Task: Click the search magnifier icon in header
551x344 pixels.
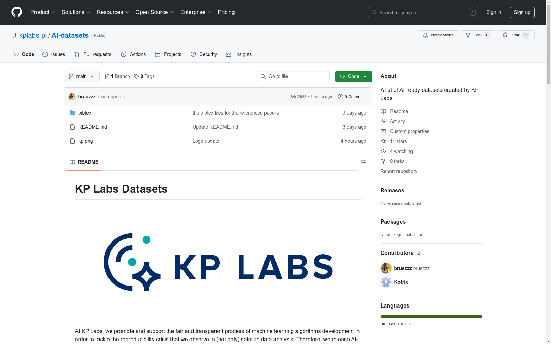Action: coord(374,12)
